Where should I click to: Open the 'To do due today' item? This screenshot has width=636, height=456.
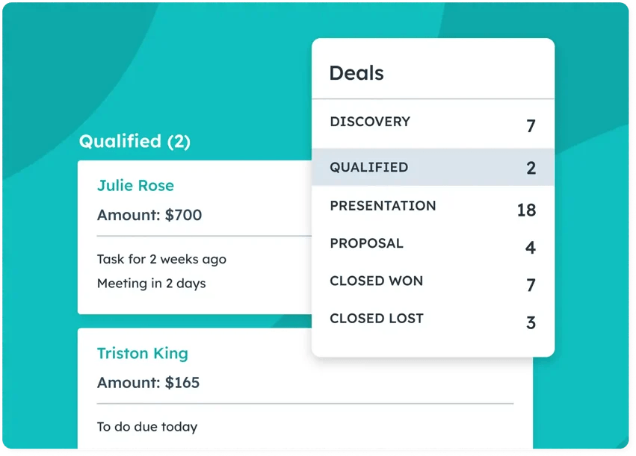[146, 427]
